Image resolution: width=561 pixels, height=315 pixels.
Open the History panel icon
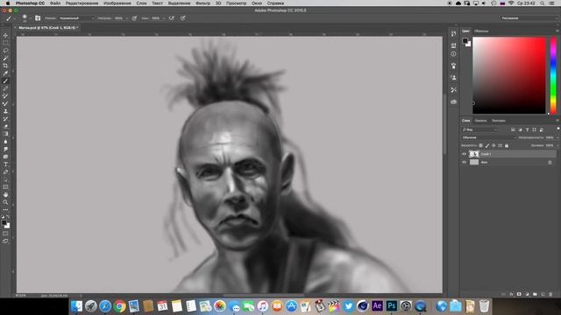click(454, 33)
